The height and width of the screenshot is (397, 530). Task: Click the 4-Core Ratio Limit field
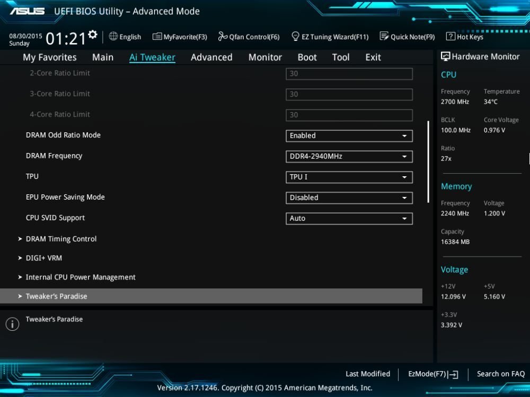pyautogui.click(x=349, y=115)
